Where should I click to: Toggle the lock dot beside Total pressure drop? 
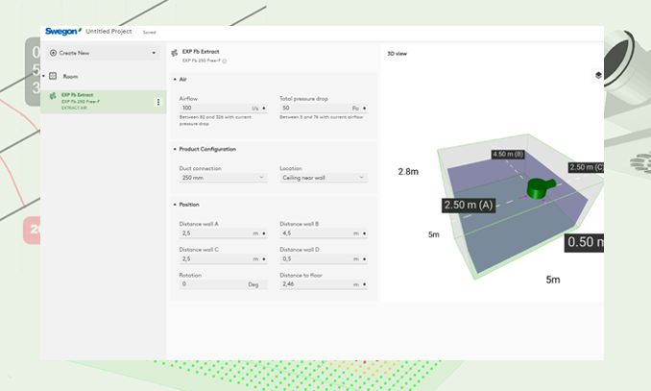[x=364, y=108]
